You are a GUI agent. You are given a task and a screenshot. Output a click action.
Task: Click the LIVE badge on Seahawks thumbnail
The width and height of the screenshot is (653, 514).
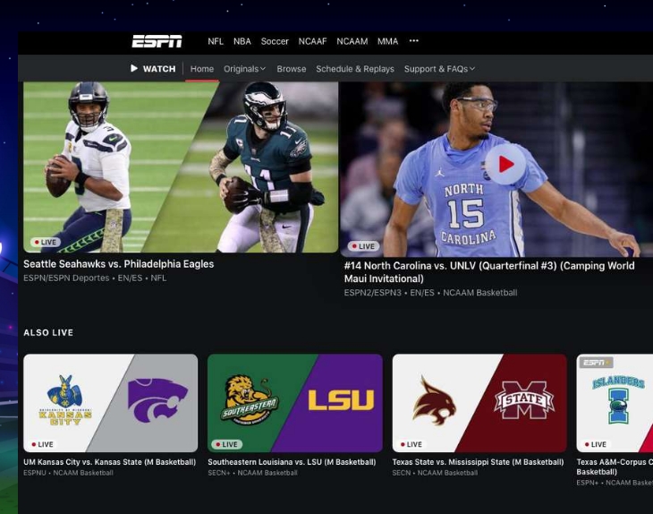(x=46, y=242)
